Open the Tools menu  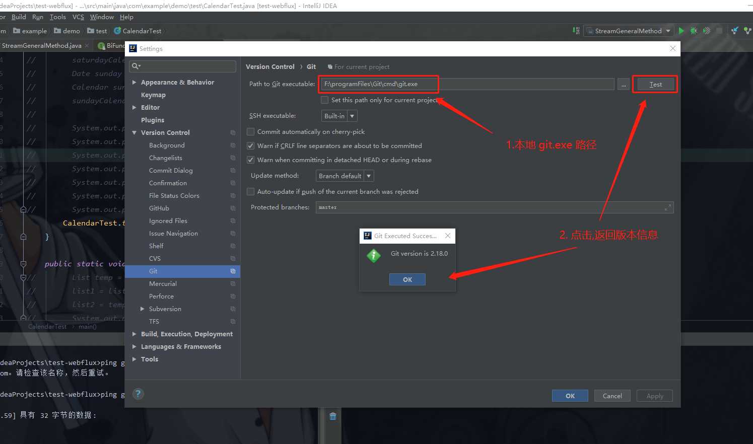click(58, 17)
